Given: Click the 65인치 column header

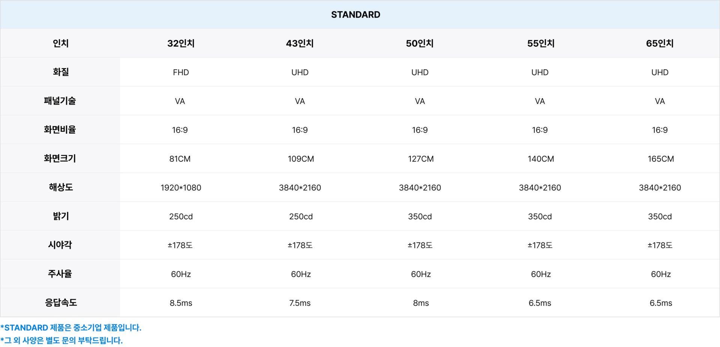Looking at the screenshot, I should tap(660, 44).
